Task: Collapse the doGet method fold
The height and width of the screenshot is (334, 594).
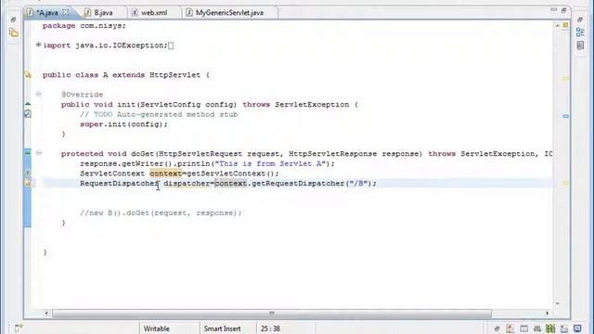Action: [38, 153]
